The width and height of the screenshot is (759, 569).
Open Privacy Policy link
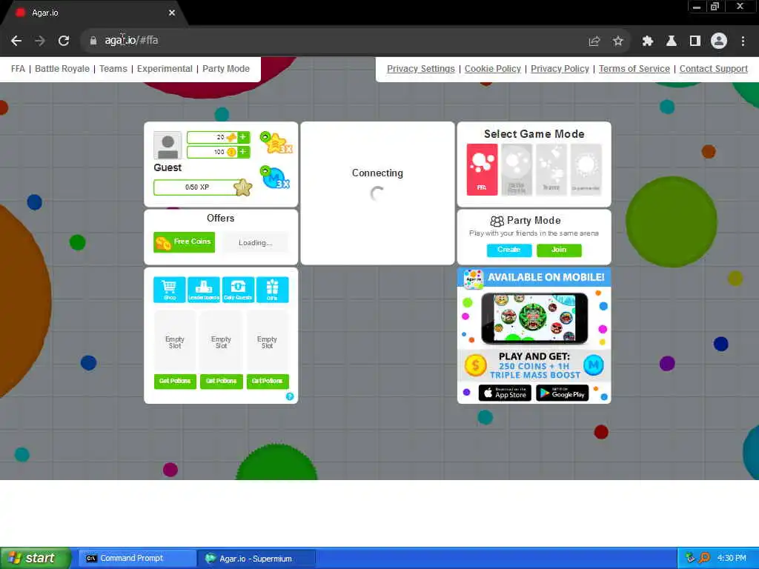[x=560, y=69]
